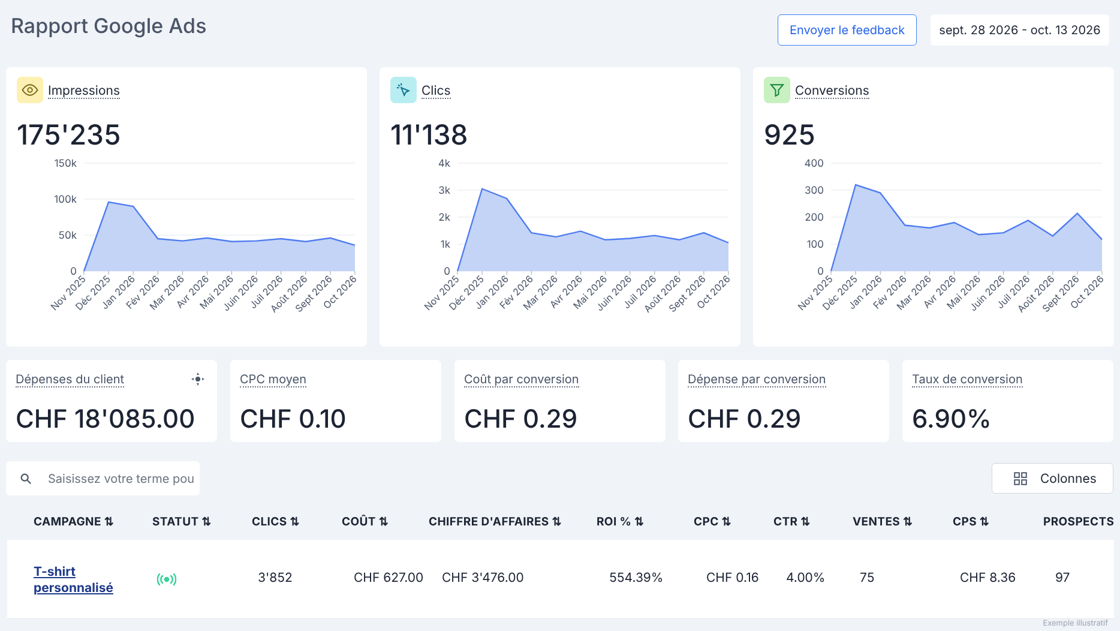Click the Clics card title
This screenshot has height=631, width=1120.
point(436,91)
